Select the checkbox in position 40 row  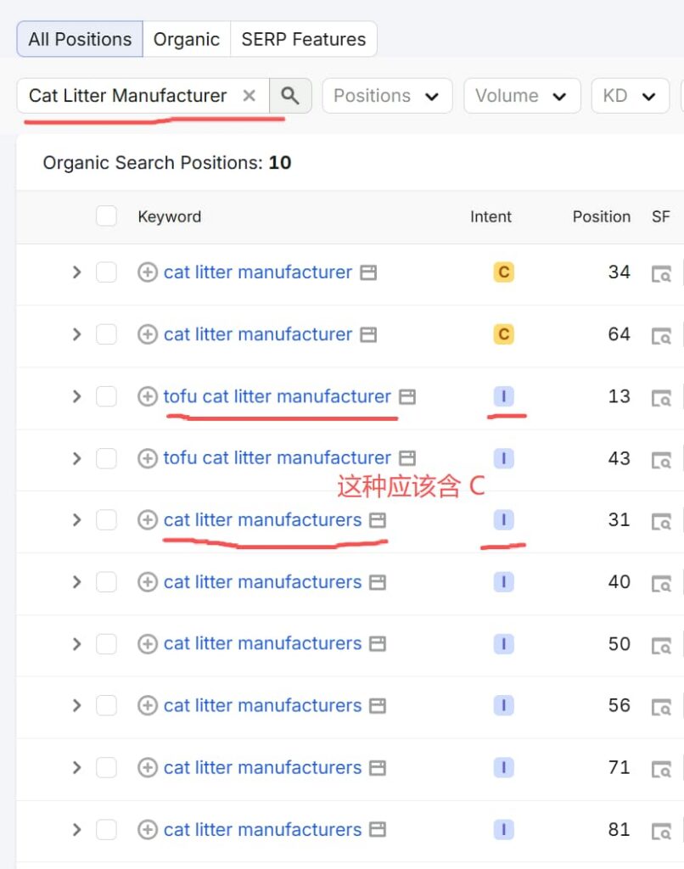pos(106,582)
